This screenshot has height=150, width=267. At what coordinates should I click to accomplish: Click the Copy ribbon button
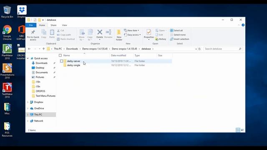point(43,34)
